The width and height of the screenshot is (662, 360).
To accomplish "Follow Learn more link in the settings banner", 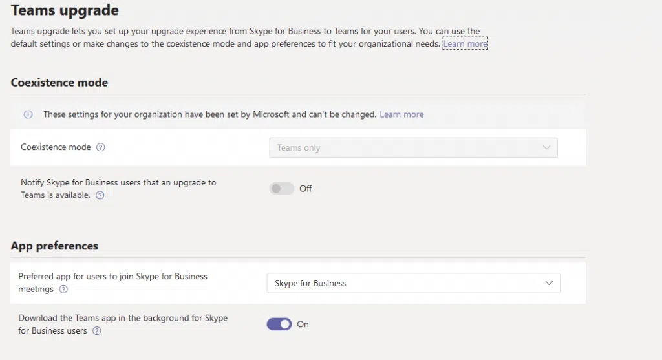I will tap(401, 114).
